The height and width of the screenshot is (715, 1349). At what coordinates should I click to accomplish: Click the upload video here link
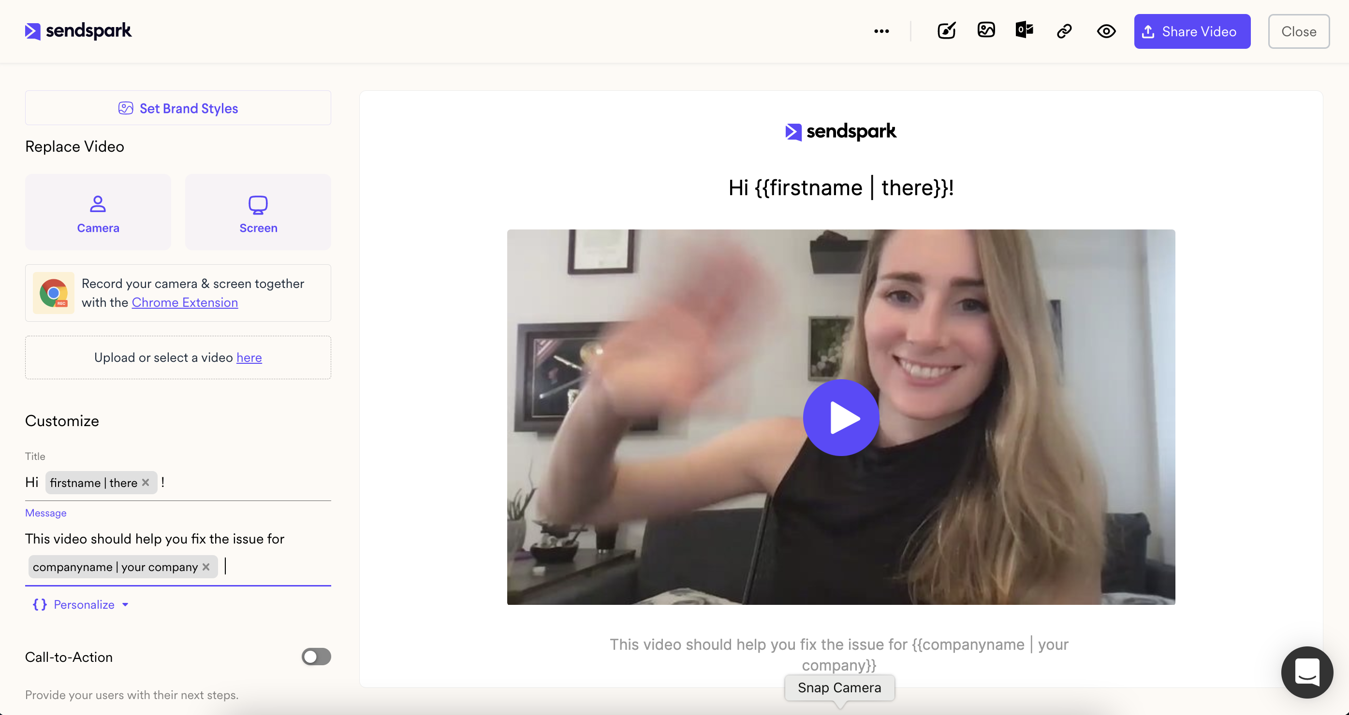[249, 357]
